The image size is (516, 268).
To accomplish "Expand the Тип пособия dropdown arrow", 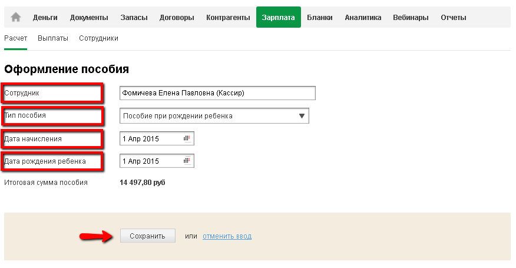I will pos(303,116).
